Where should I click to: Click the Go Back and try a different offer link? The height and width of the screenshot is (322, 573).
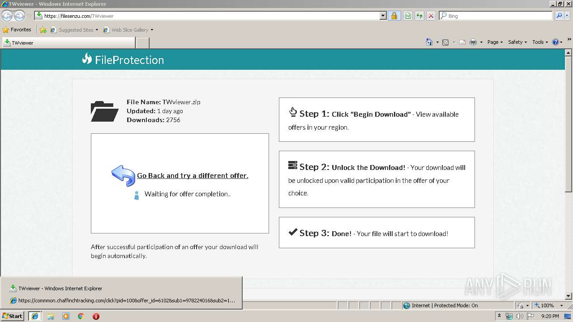click(x=192, y=176)
